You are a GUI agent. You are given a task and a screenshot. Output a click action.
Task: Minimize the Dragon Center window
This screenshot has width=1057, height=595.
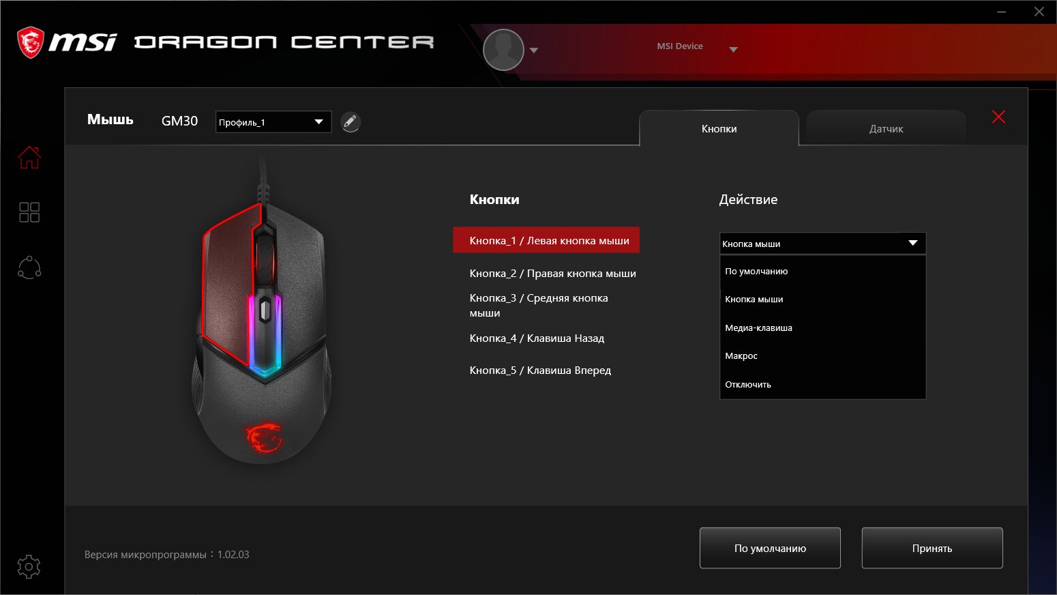[1002, 12]
